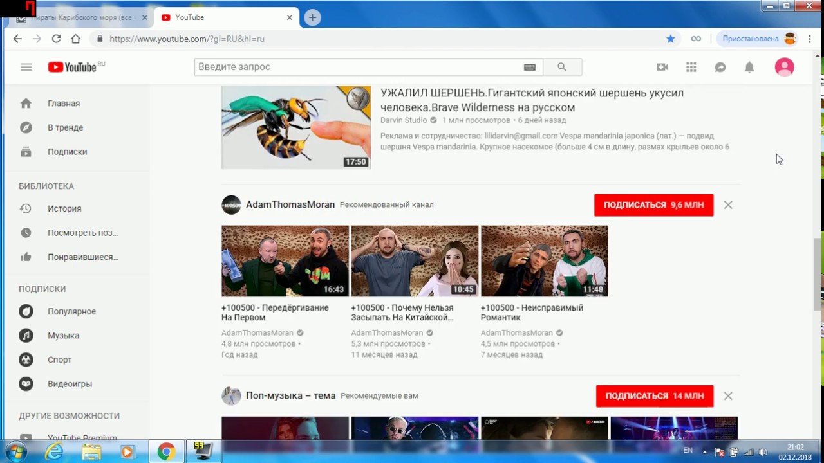Open +100500 Почему Нельзя Засыпать title

(402, 313)
